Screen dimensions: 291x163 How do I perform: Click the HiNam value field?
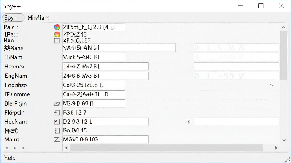(94, 57)
